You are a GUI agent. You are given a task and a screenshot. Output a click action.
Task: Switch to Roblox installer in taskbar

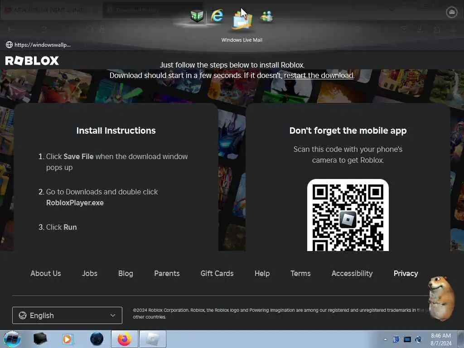[152, 339]
